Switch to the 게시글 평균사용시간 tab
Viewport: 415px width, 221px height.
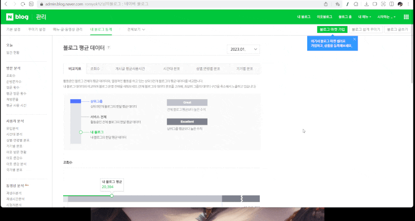pos(130,69)
